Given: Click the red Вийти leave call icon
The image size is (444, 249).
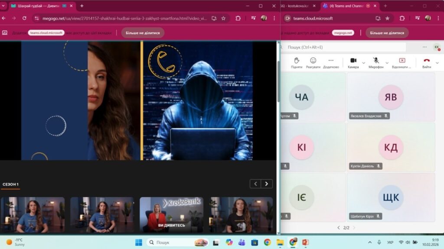Looking at the screenshot, I should tap(427, 61).
